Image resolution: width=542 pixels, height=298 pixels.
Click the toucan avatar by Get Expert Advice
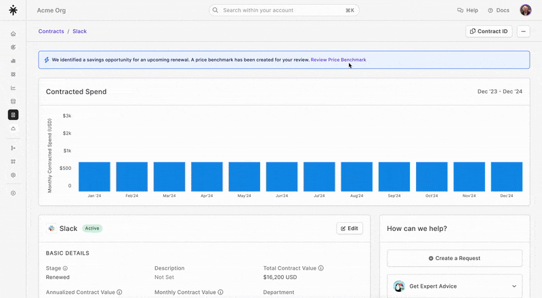[399, 286]
